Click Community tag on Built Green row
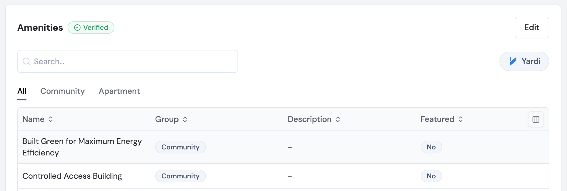This screenshot has width=567, height=191. 180,147
